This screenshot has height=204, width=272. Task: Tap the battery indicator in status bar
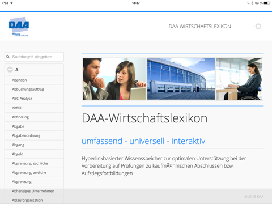(267, 3)
